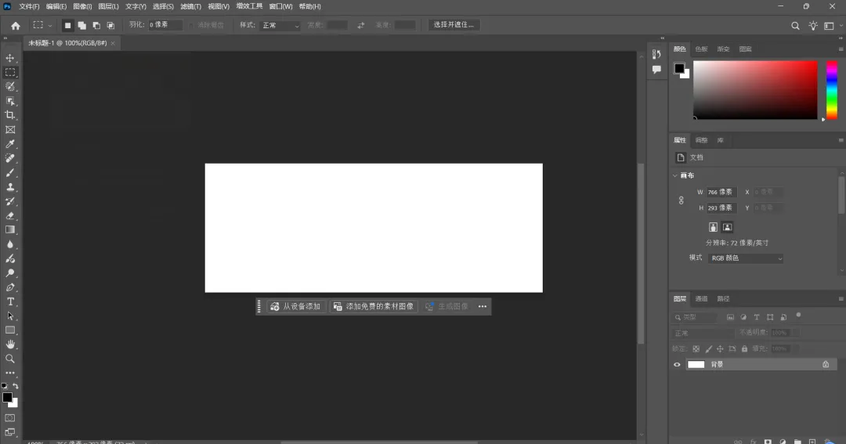
Task: Select the Crop tool
Action: [10, 115]
